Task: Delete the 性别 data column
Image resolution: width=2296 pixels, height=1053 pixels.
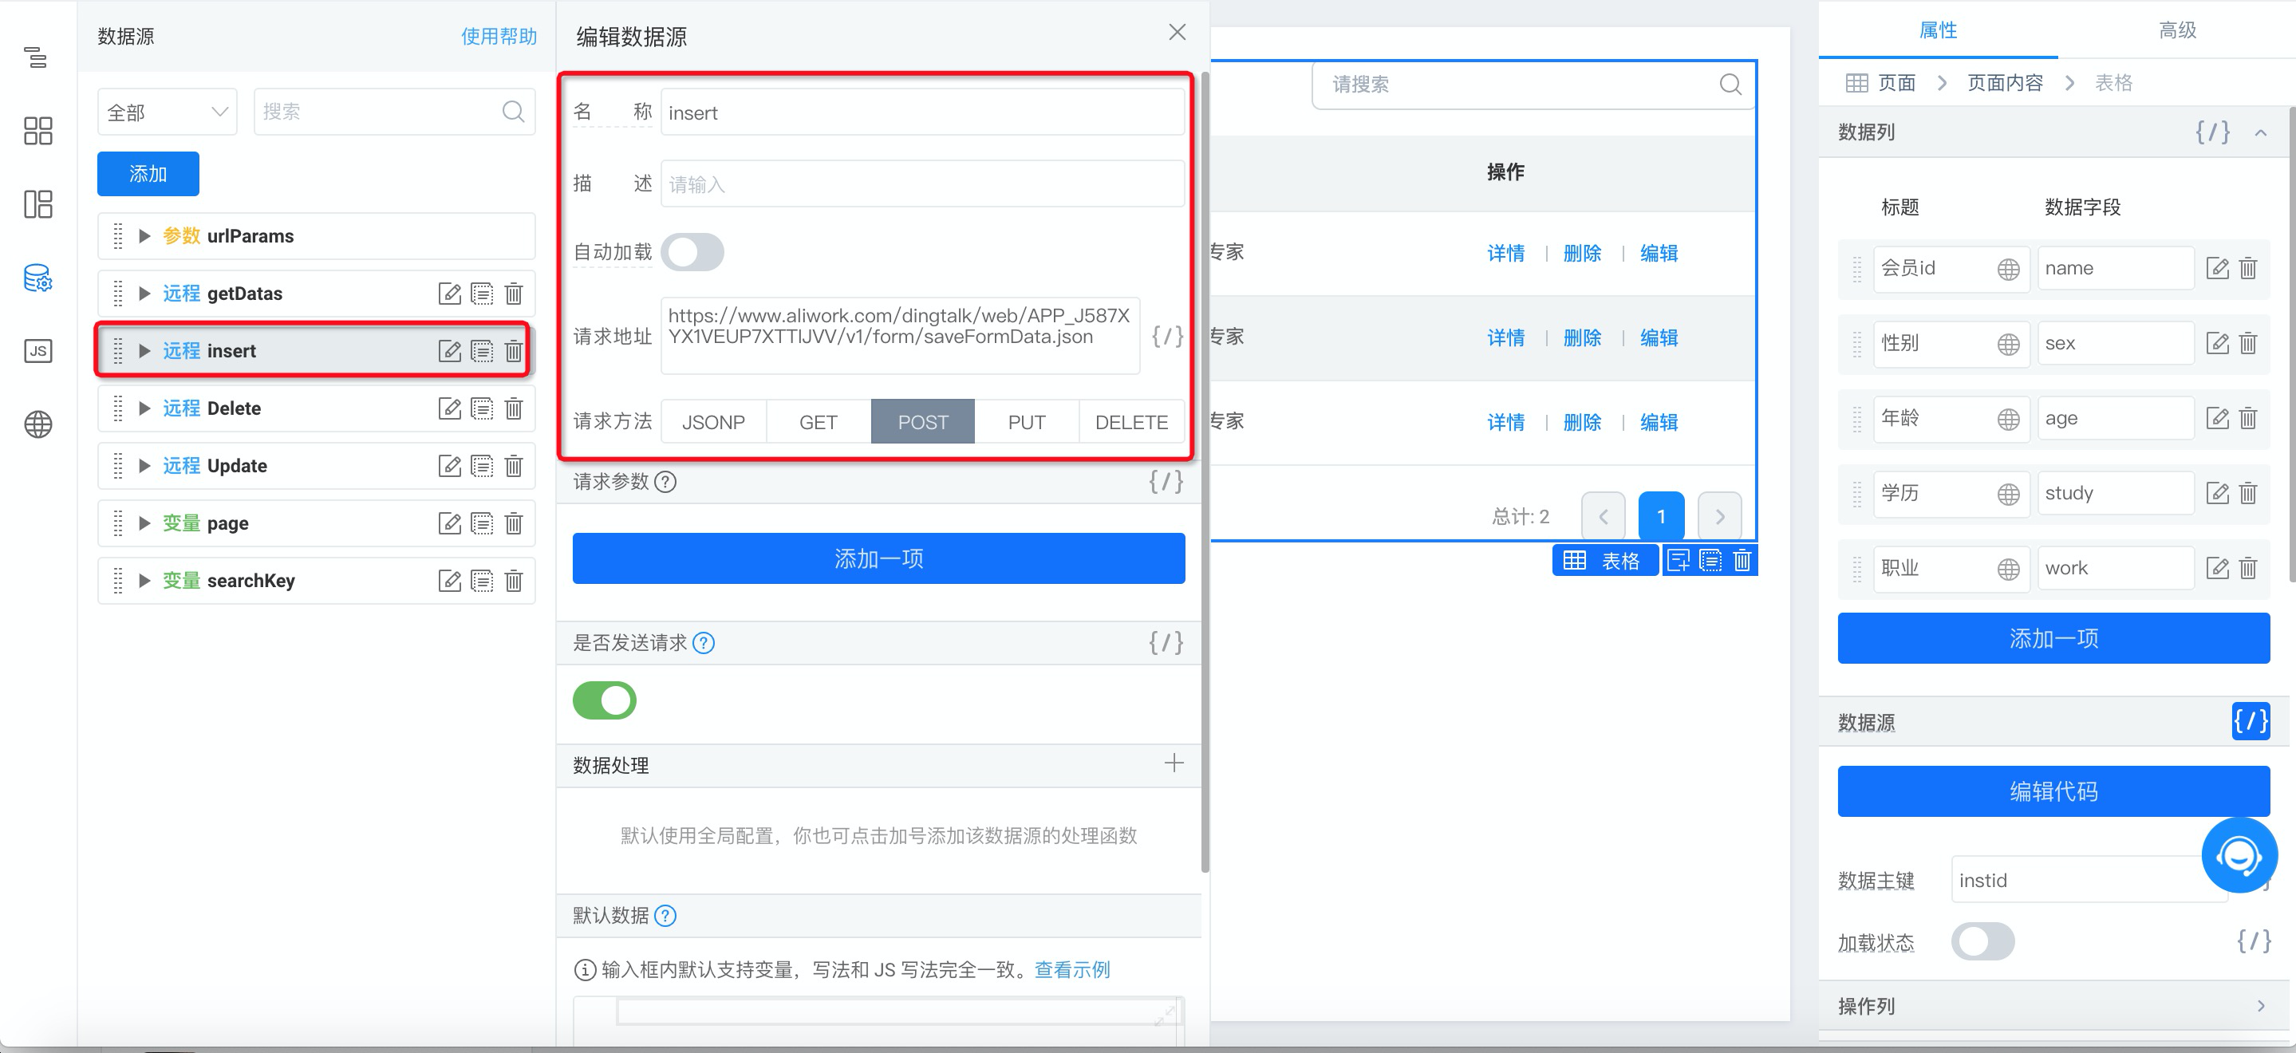Action: 2248,342
